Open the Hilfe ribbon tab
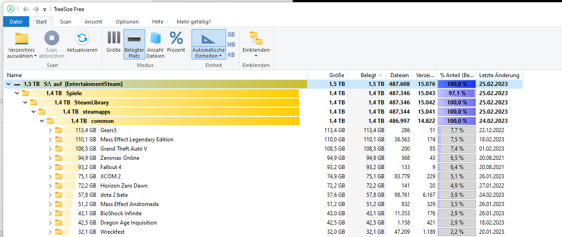Image resolution: width=562 pixels, height=237 pixels. (x=158, y=22)
